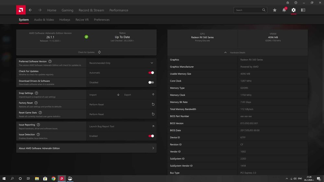This screenshot has height=182, width=324.
Task: Click the settings gear icon
Action: coord(294,10)
